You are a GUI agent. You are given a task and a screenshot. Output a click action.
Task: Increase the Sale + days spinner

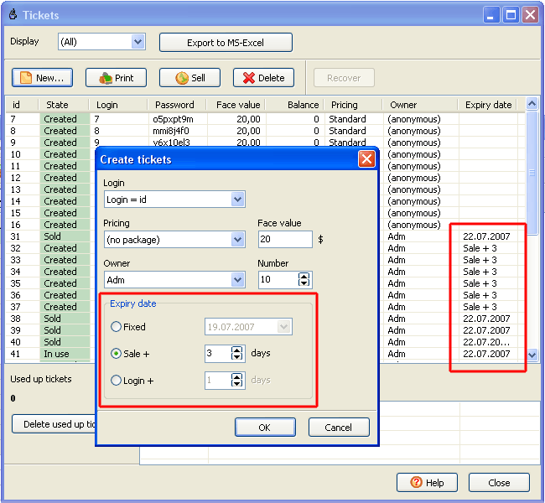tap(237, 350)
